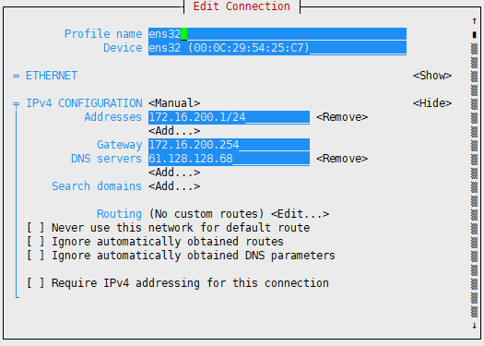Add another IPv4 address
Image resolution: width=484 pixels, height=346 pixels.
coord(174,131)
